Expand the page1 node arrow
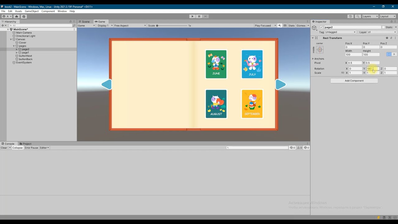 tap(16, 53)
